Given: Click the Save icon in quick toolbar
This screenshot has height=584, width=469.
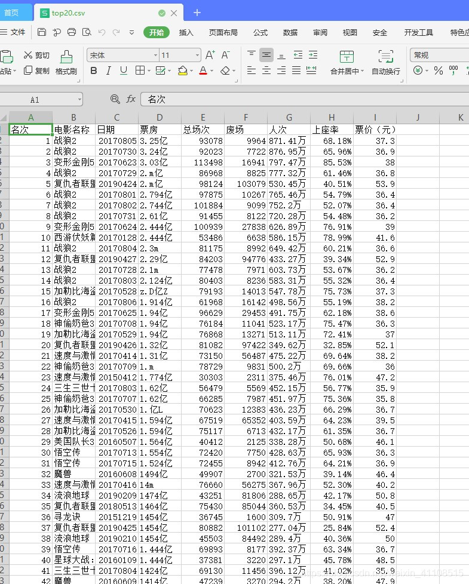Looking at the screenshot, I should coord(42,32).
